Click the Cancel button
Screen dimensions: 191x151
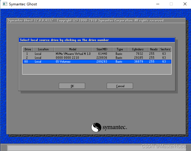(120, 86)
